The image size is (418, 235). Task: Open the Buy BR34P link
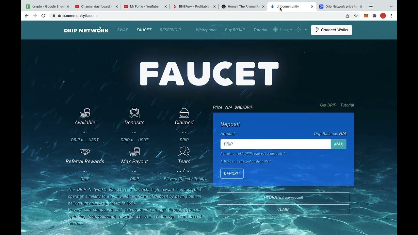coord(235,30)
